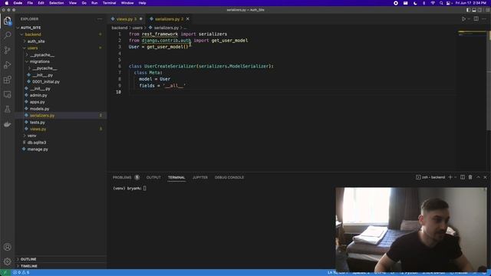Open run button dropdown arrow
Viewport: 491px width, 276px height.
[469, 18]
